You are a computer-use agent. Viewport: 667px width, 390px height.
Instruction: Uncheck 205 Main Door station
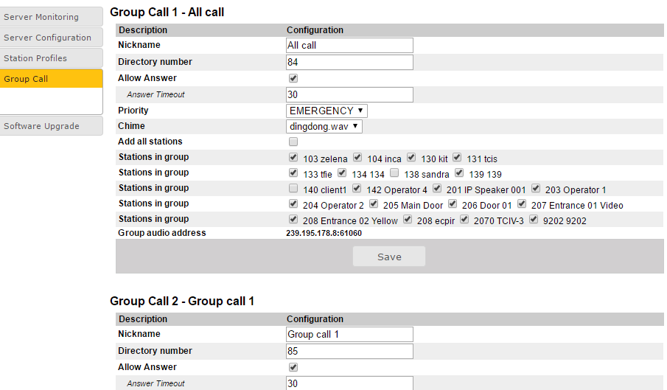(x=374, y=204)
